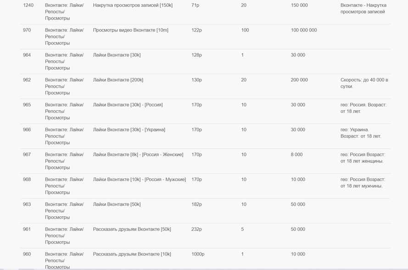Select "Лайки Вконтакте [30k] - [Россия]" service

tap(128, 105)
